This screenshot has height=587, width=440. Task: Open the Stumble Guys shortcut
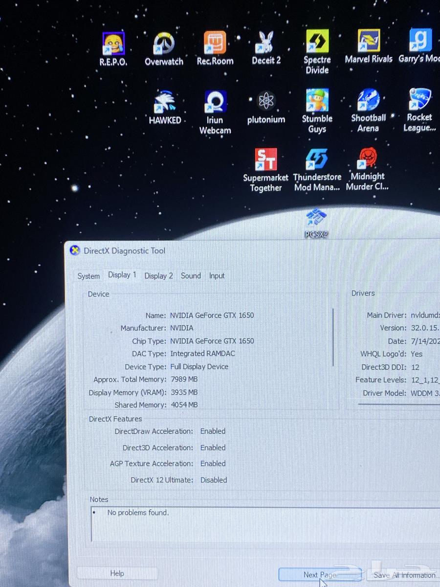pos(317,111)
